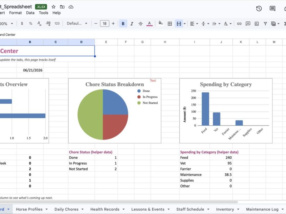This screenshot has width=286, height=214.
Task: Insert a comment from the toolbar
Action: coord(248,24)
